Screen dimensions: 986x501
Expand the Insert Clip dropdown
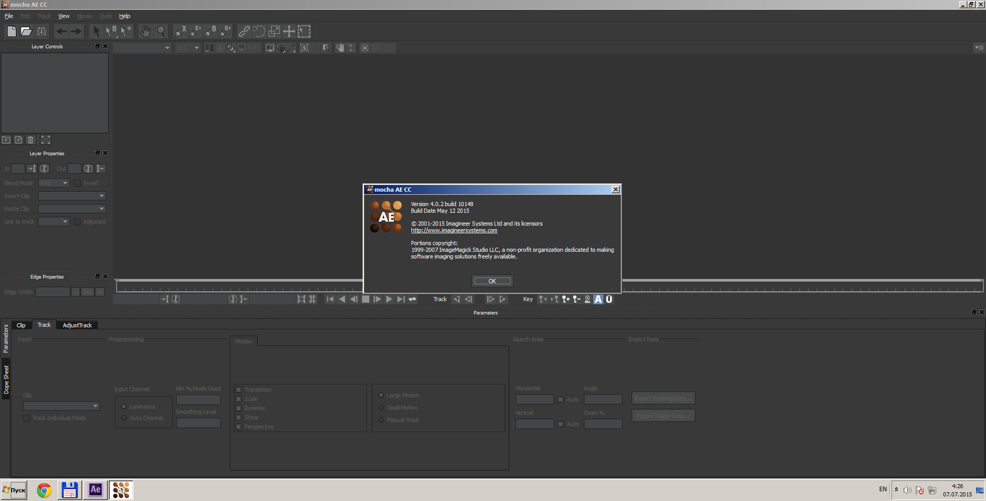(72, 196)
